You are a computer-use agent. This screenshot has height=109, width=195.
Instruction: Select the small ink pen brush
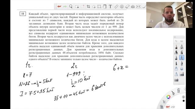click(x=176, y=63)
